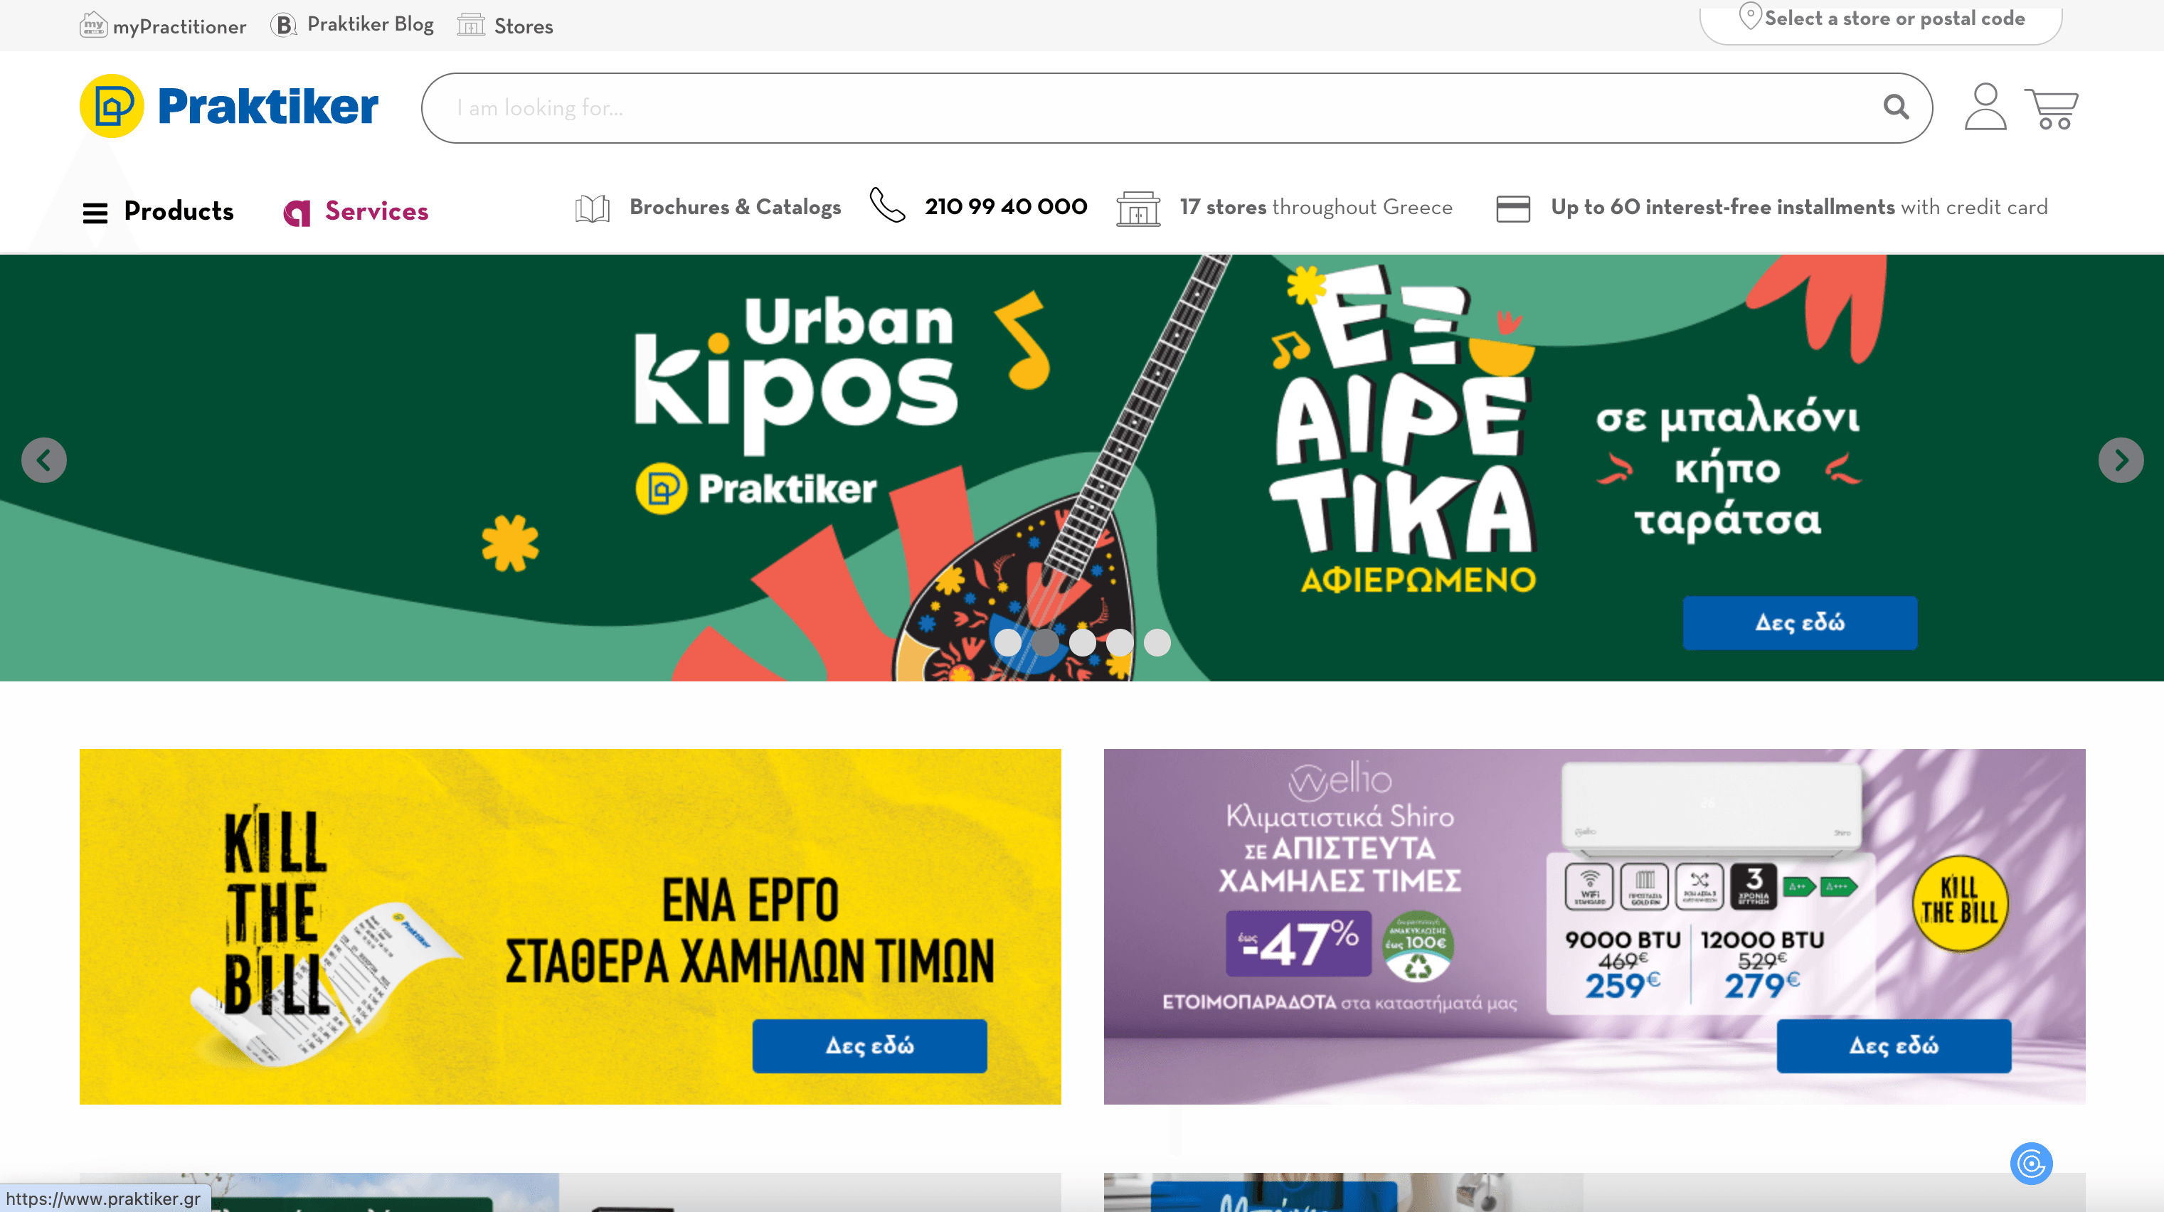The width and height of the screenshot is (2164, 1212).
Task: Click the myPractitioner icon link
Action: point(163,26)
